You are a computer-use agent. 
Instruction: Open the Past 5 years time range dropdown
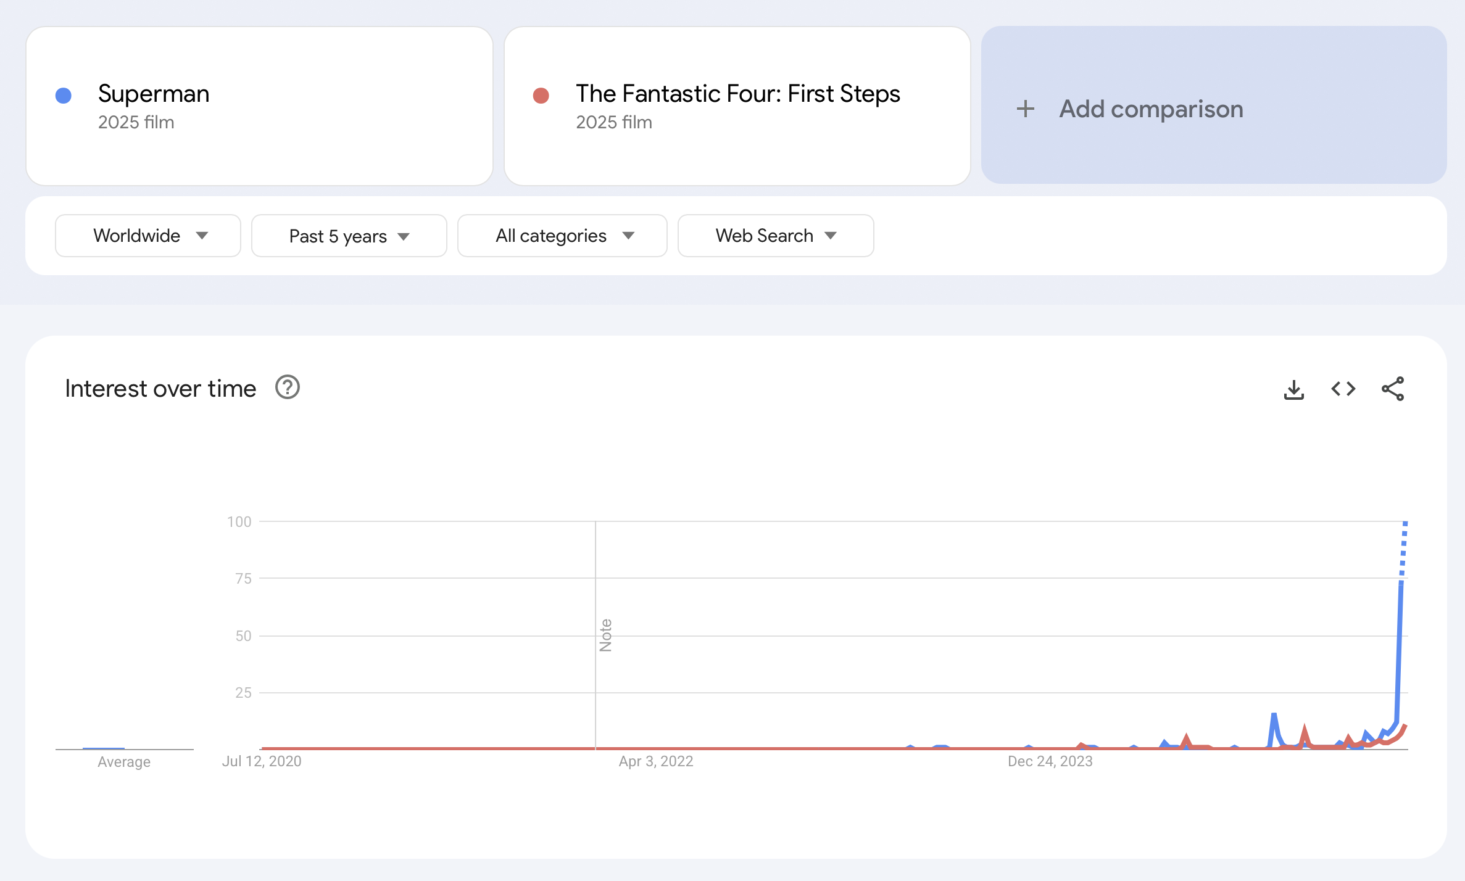(349, 236)
